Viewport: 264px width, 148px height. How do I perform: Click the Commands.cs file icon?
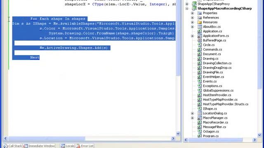coord(200,49)
